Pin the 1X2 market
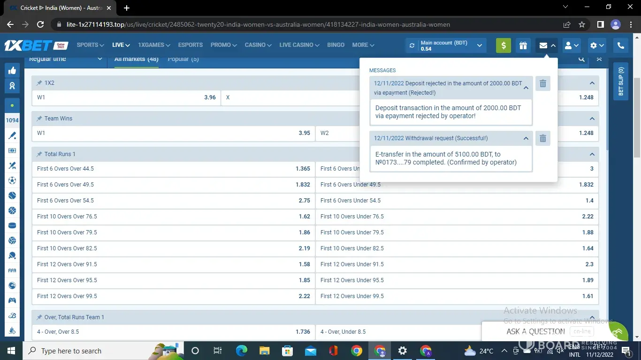 point(39,83)
